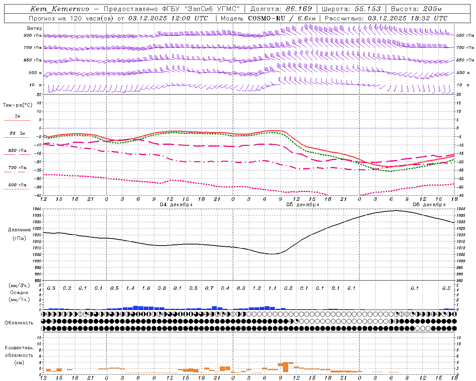Click the 'Высота: 205м' header value
This screenshot has width=476, height=381.
[416, 9]
